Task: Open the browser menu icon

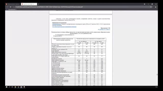Action: click(x=144, y=4)
